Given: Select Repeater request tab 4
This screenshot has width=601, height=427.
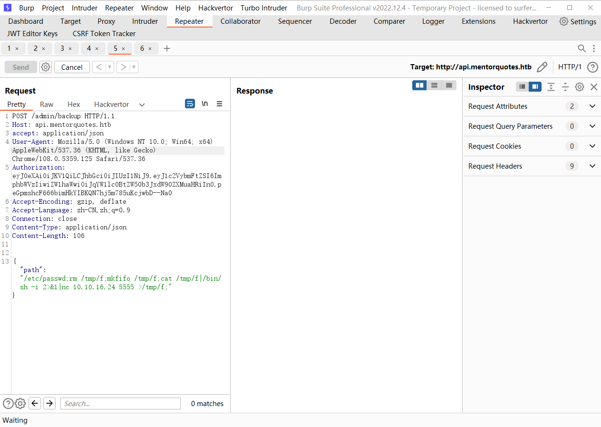Looking at the screenshot, I should (89, 48).
